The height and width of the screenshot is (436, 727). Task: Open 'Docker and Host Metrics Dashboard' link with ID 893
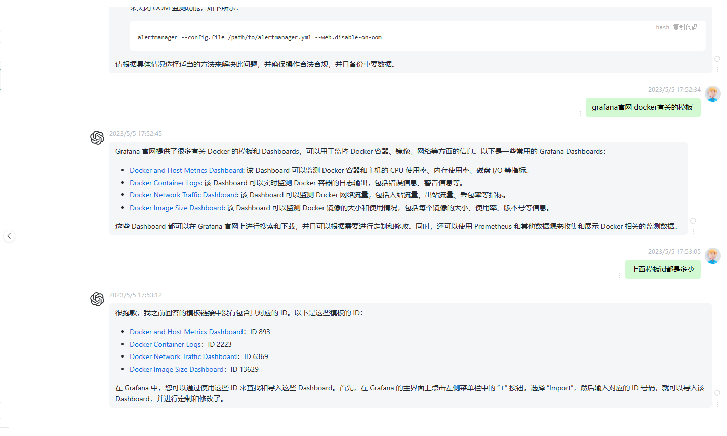point(186,332)
